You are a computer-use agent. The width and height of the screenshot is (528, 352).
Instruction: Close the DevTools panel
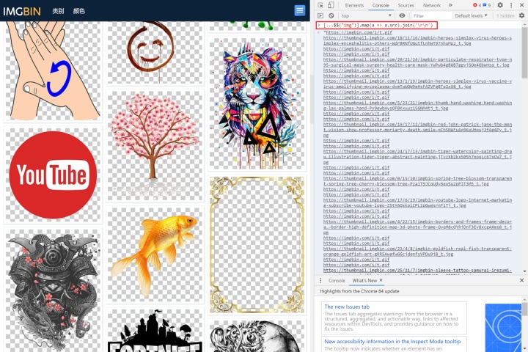click(521, 5)
